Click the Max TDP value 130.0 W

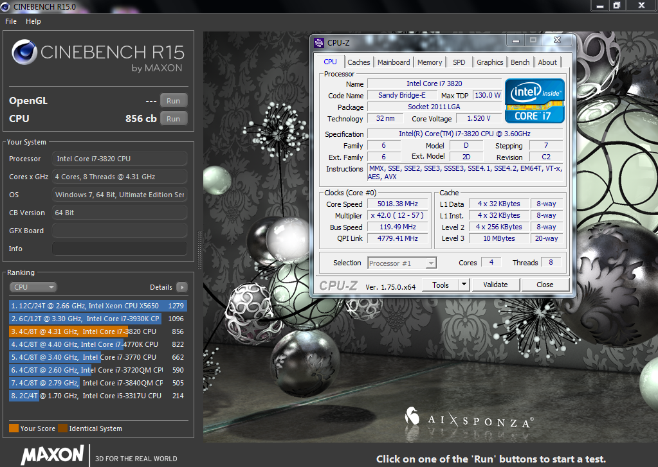pos(488,95)
